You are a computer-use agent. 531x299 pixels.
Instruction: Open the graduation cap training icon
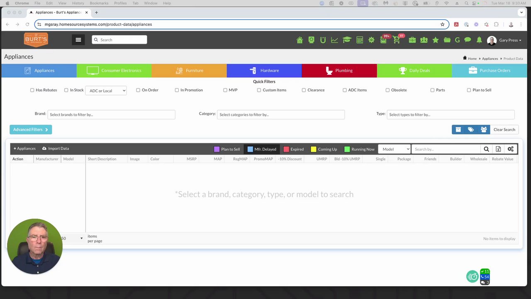(x=347, y=40)
